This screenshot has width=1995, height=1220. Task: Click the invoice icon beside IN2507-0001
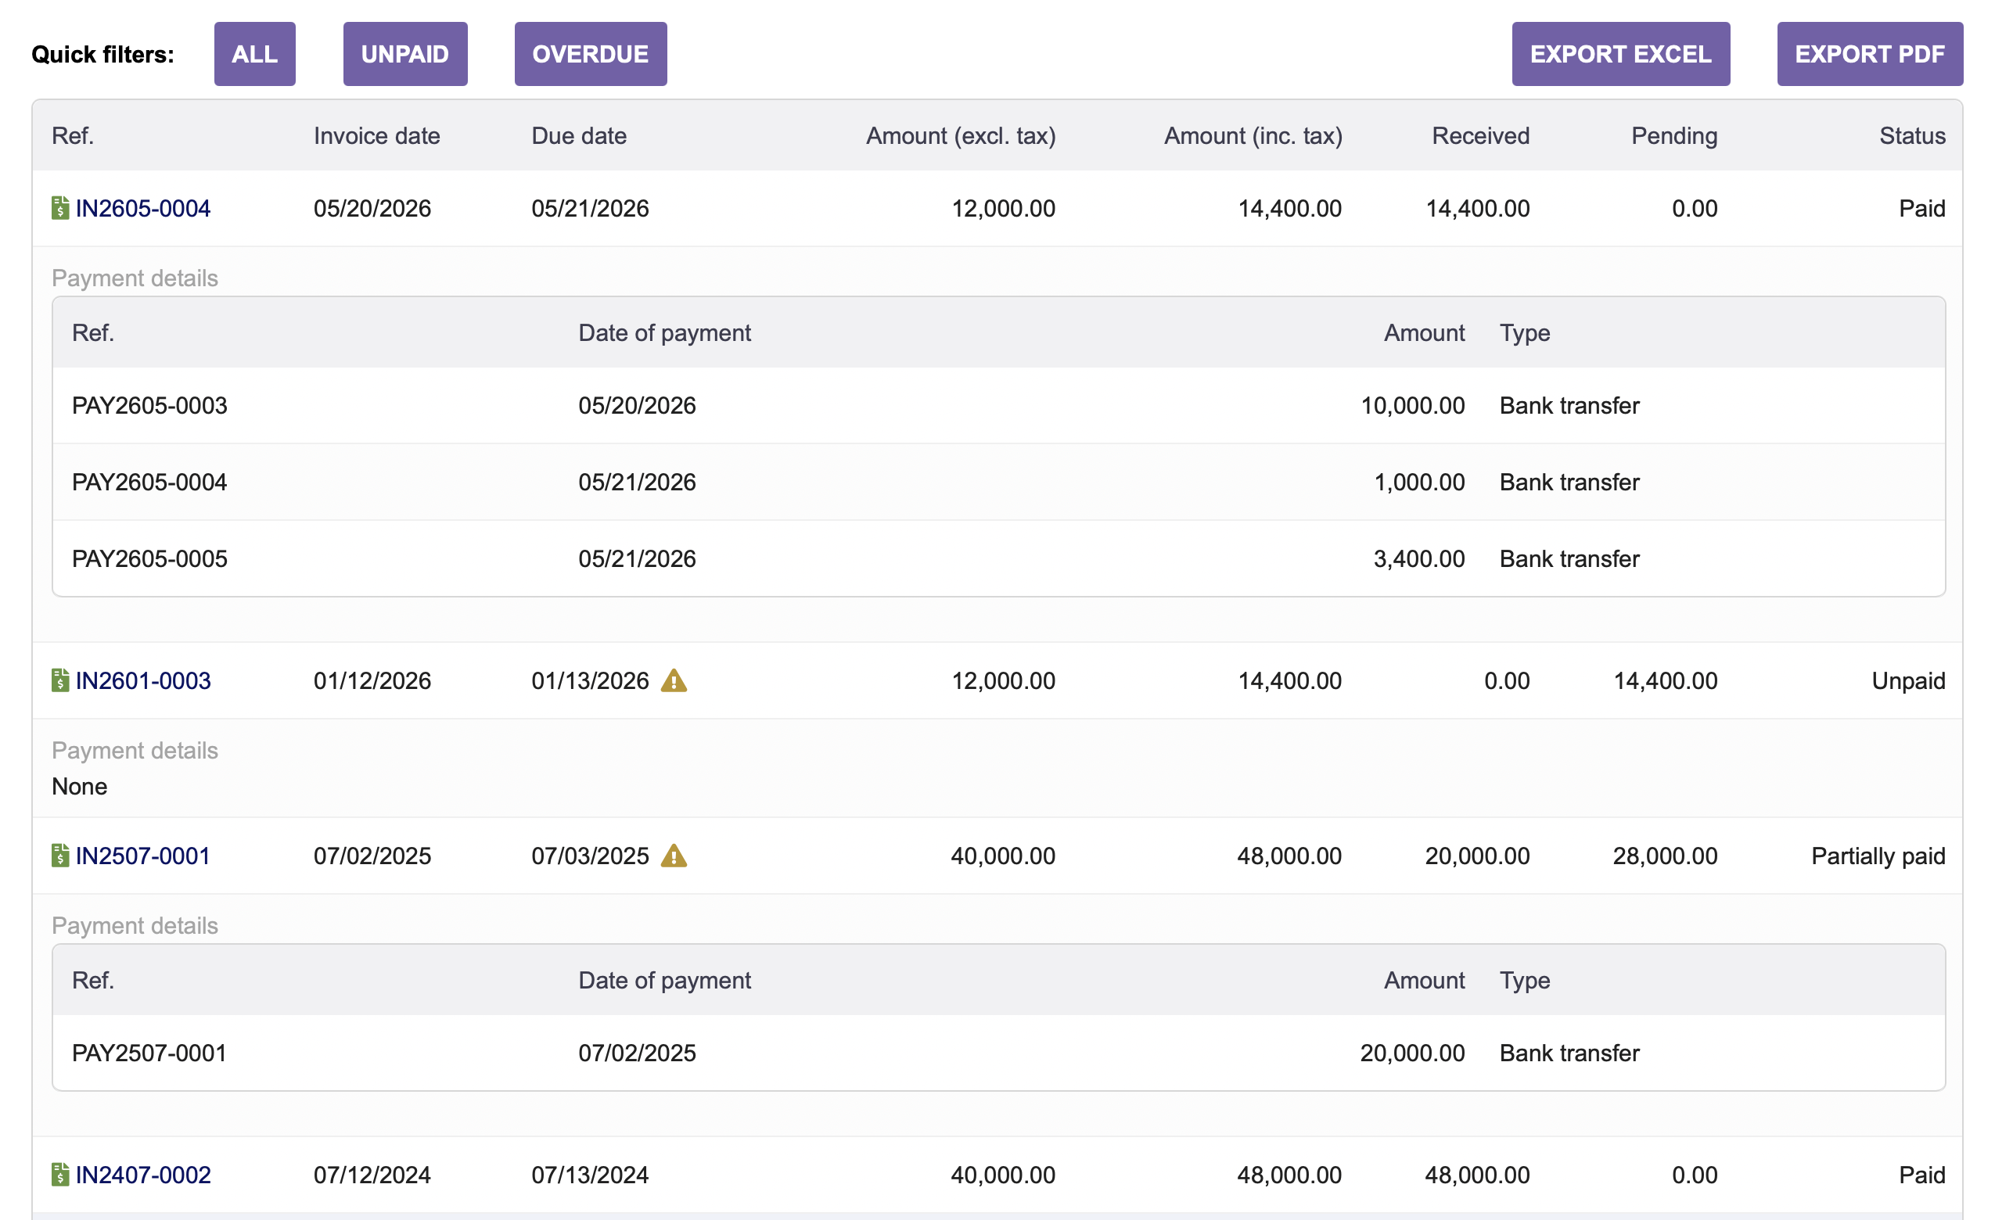coord(60,855)
